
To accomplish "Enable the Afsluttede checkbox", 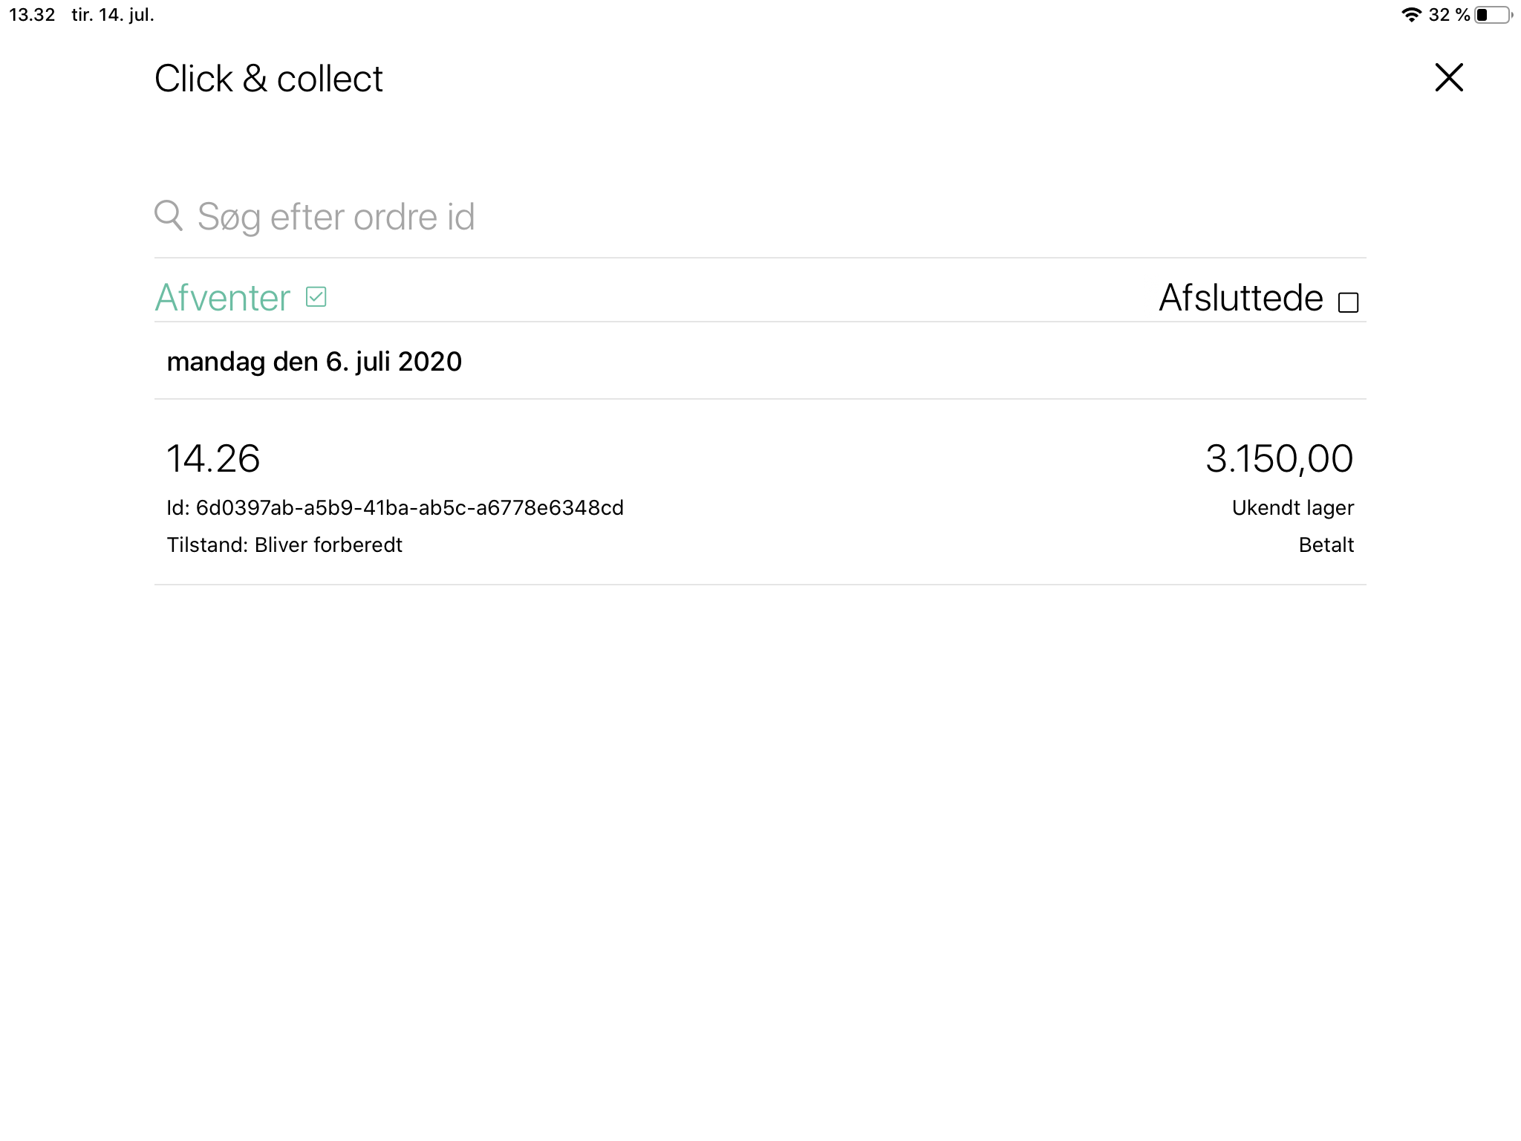I will tap(1348, 302).
